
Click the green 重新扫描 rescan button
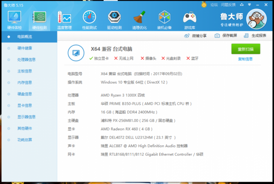pyautogui.click(x=246, y=49)
